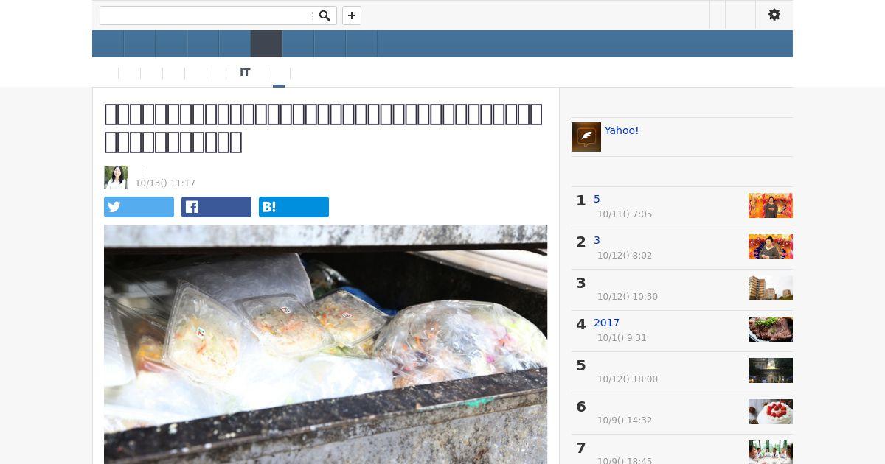The image size is (885, 464).
Task: Bookmark article with Hatena B! button
Action: pos(294,207)
